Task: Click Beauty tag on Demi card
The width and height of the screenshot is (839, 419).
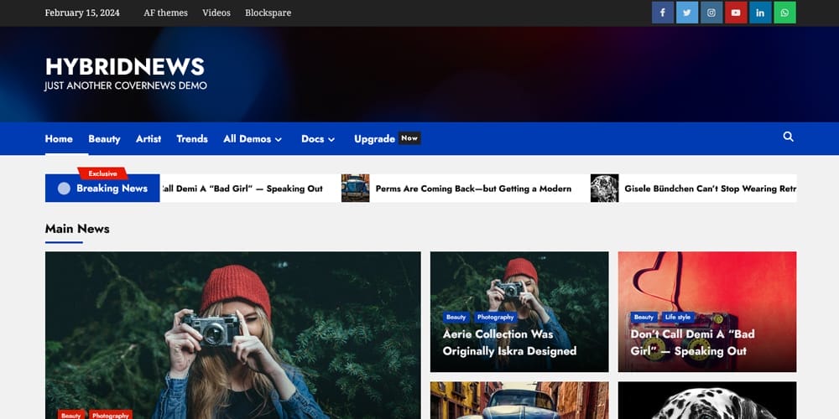Action: [x=644, y=318]
